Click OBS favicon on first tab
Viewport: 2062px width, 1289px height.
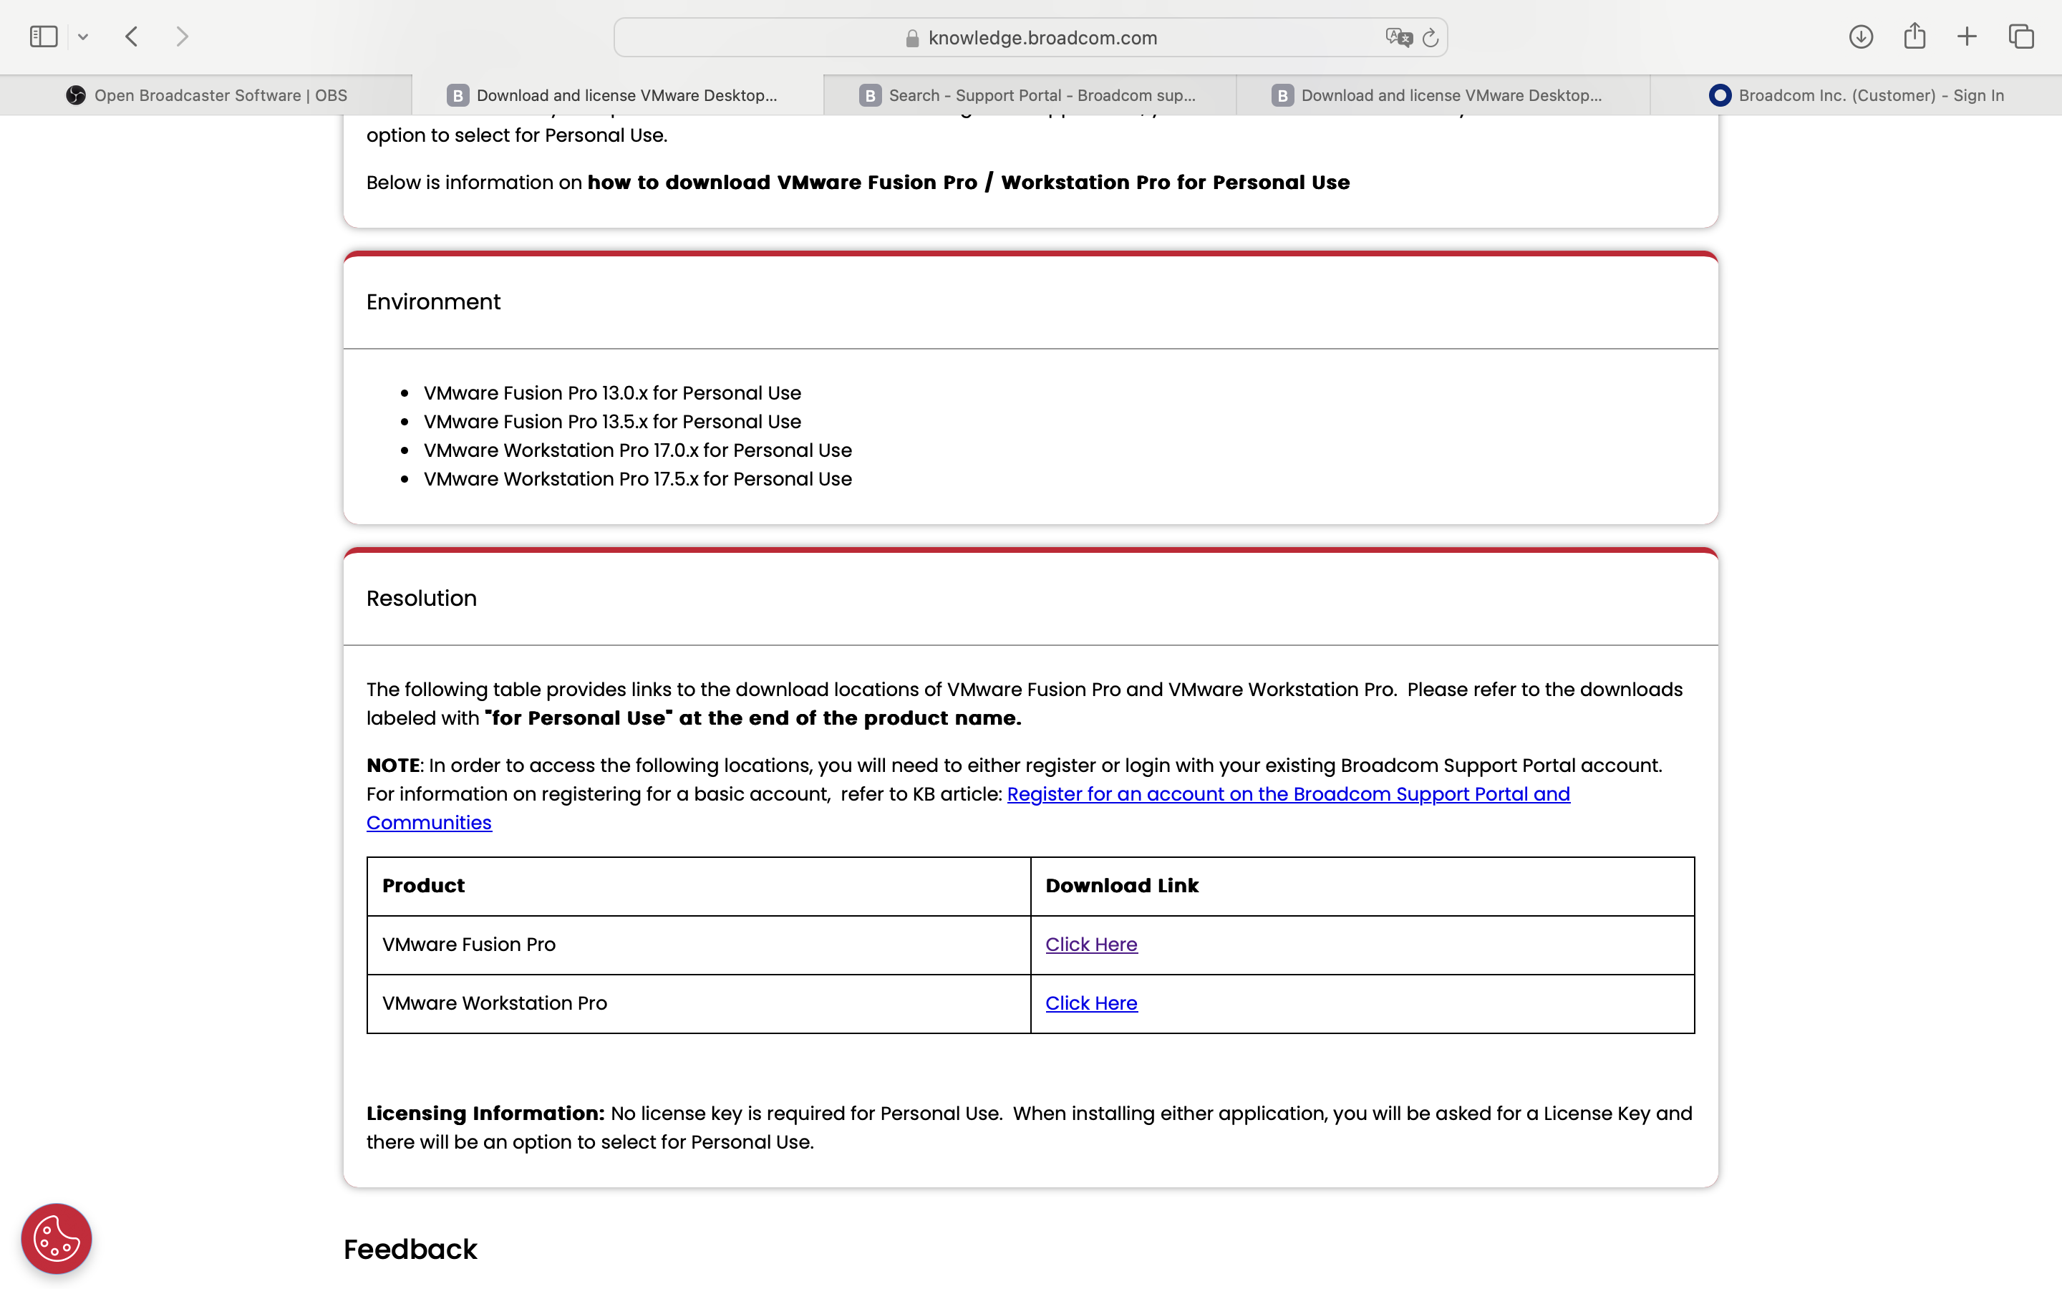76,95
